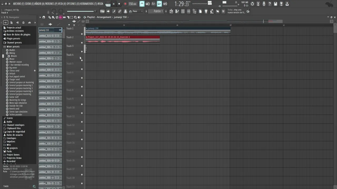Open the OPCIONES menu
Viewport: 337px width, 189px height.
(73, 4)
